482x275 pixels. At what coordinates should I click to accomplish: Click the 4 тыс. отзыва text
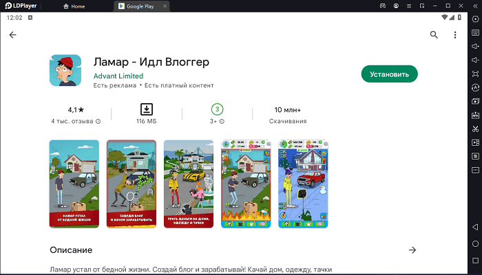[x=72, y=122]
